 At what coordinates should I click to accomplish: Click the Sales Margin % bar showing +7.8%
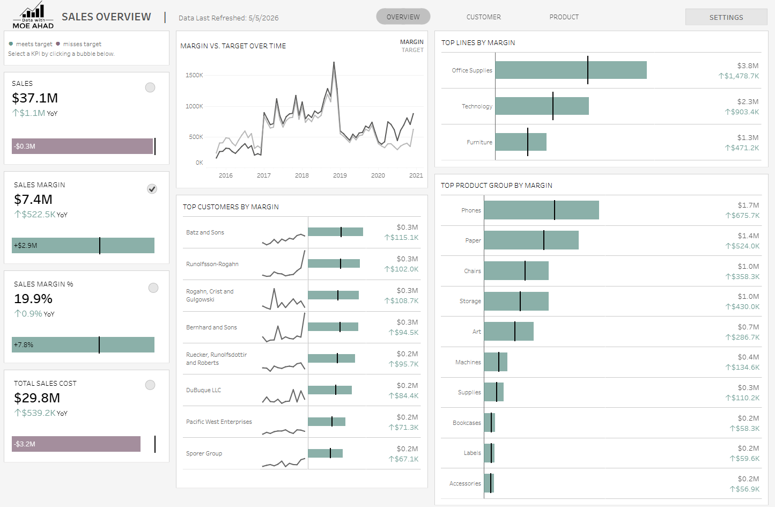tap(83, 345)
